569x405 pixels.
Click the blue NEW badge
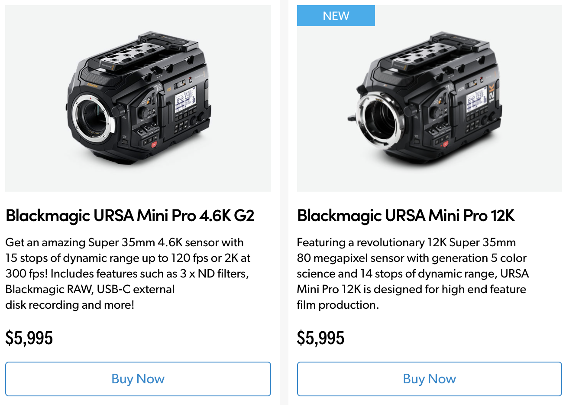point(336,16)
